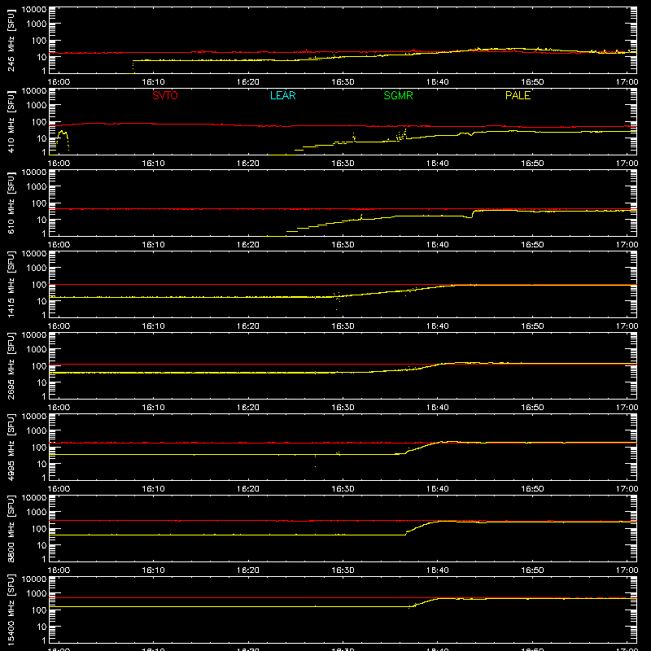Click 16:00 tick label below 610 MHz plot

[x=59, y=245]
